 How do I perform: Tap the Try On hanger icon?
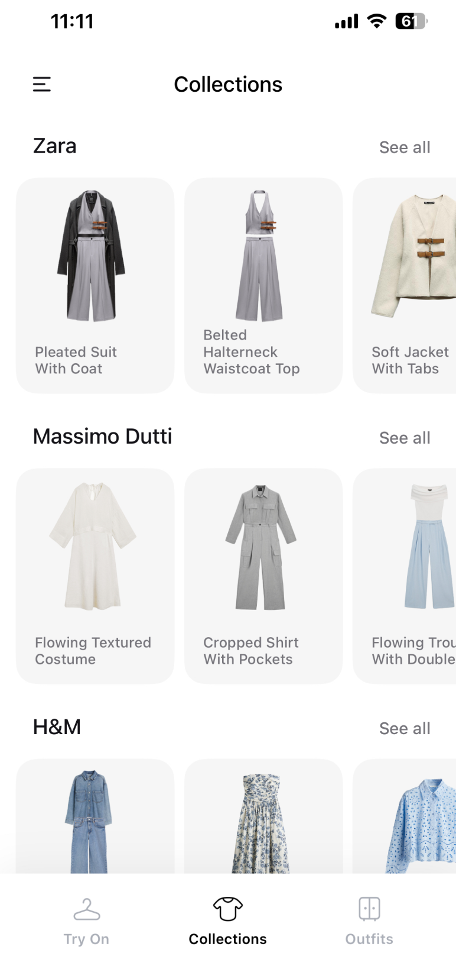pyautogui.click(x=86, y=909)
